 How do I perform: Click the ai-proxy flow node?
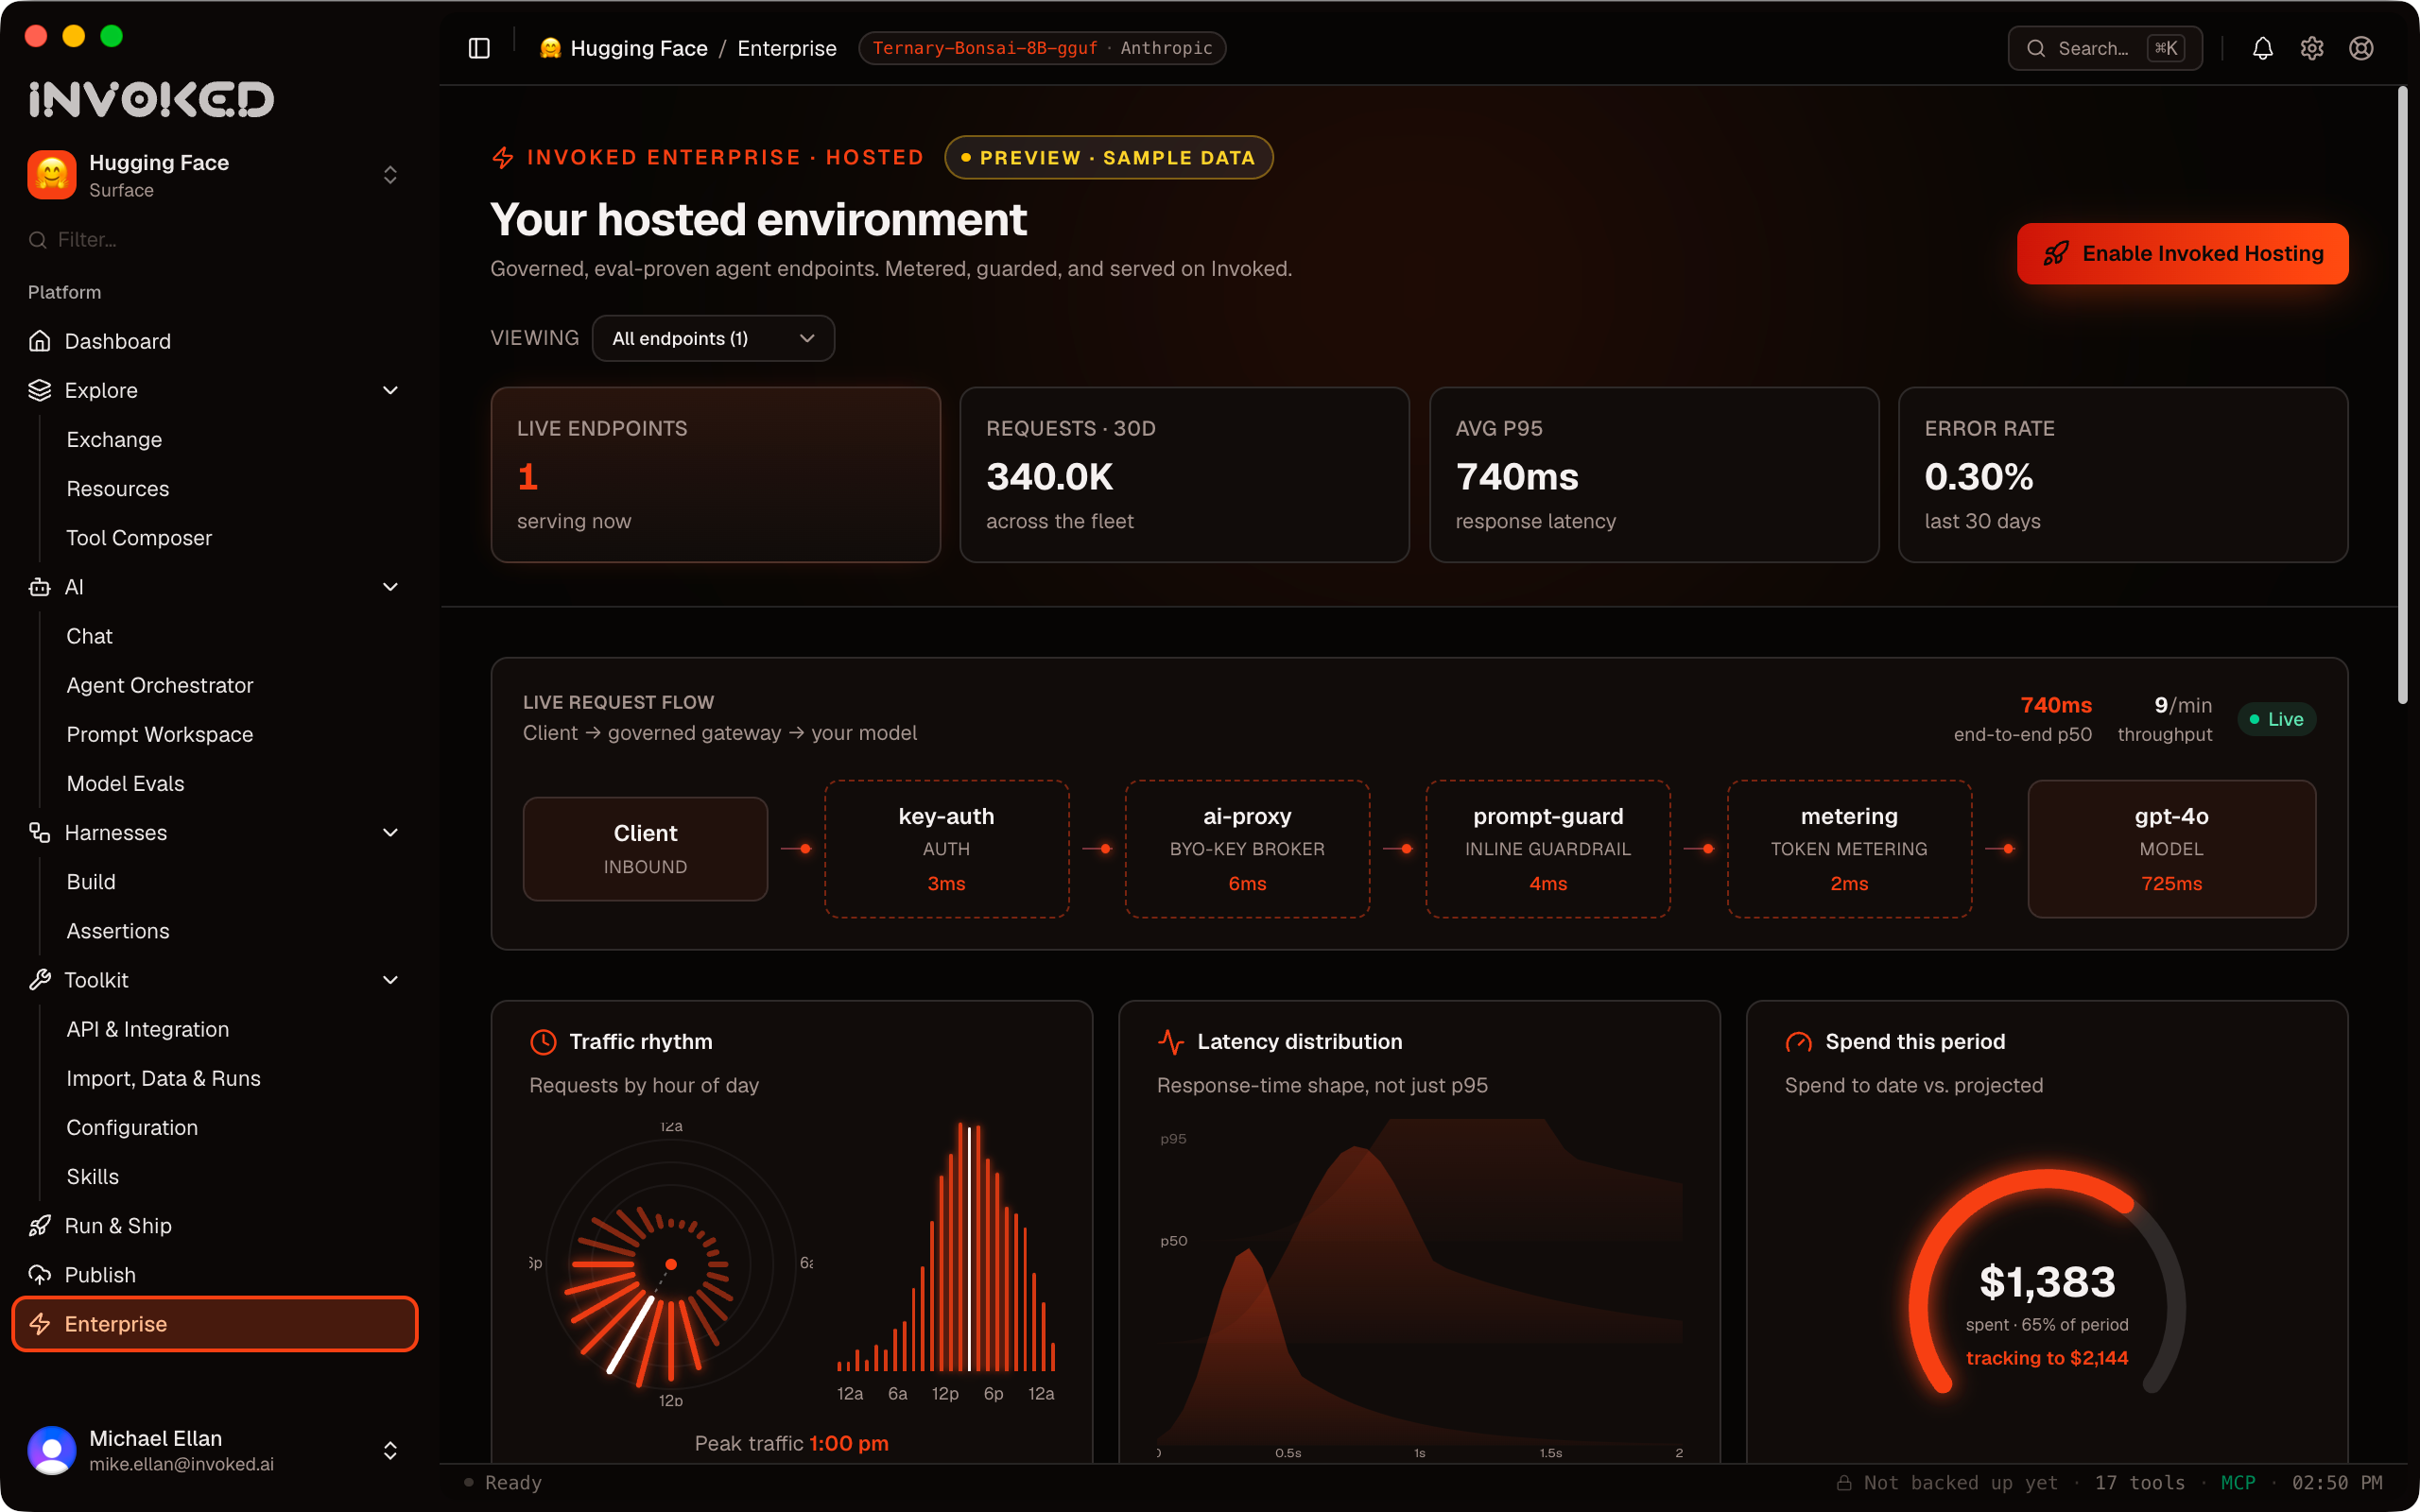1247,849
